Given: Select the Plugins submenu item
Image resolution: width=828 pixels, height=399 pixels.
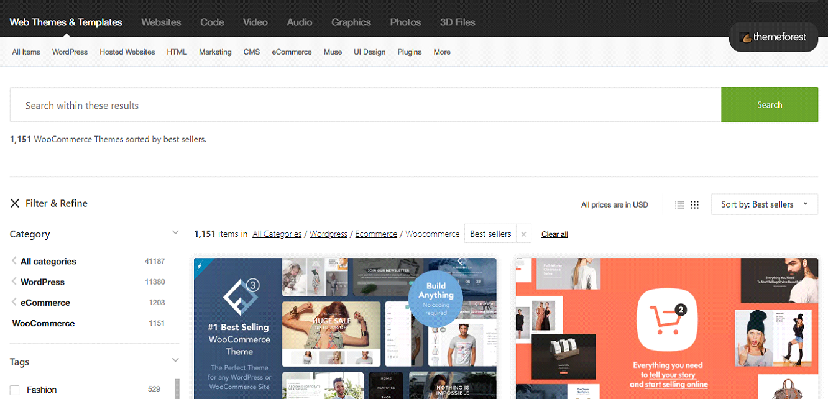Looking at the screenshot, I should point(410,52).
